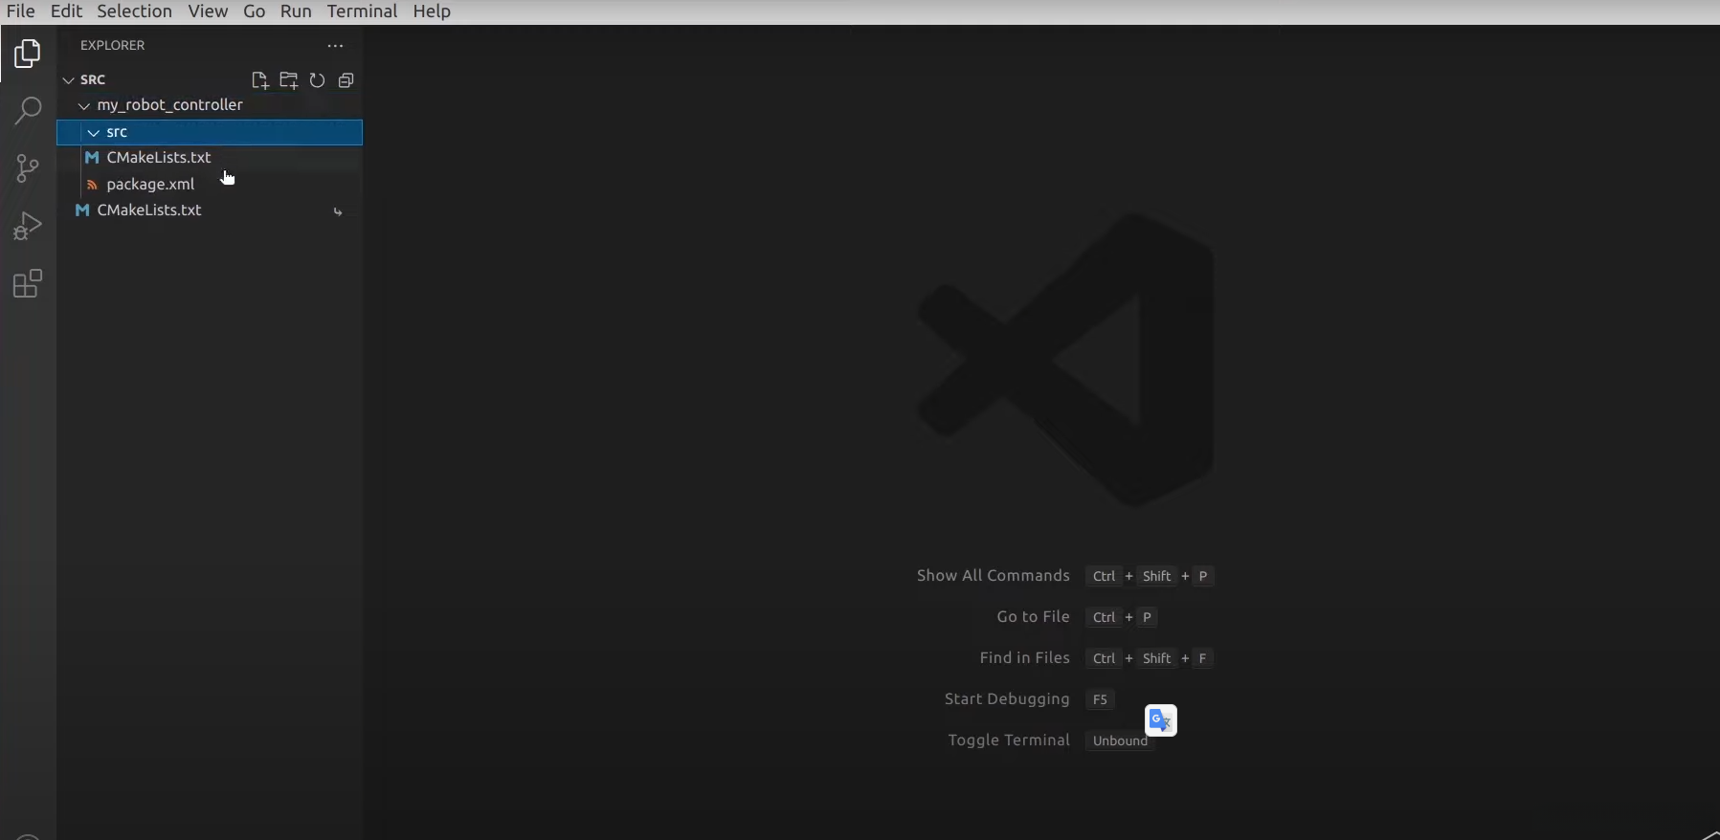
Task: Open the Explorer view in activity bar
Action: [28, 54]
